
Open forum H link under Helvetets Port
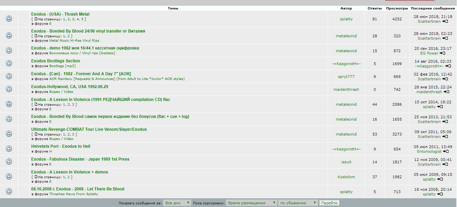(50, 151)
